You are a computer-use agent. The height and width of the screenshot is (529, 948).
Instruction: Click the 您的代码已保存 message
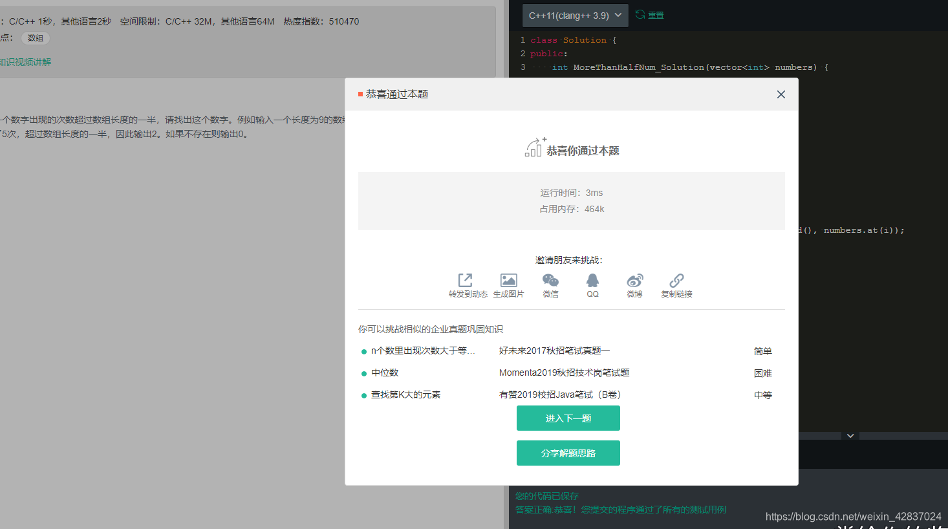tap(547, 496)
